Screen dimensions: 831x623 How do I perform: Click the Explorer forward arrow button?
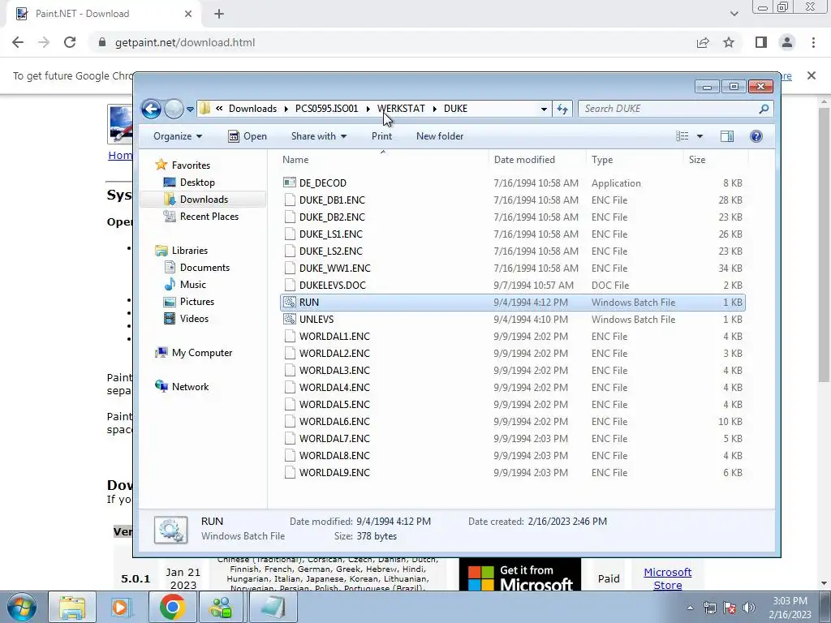174,110
